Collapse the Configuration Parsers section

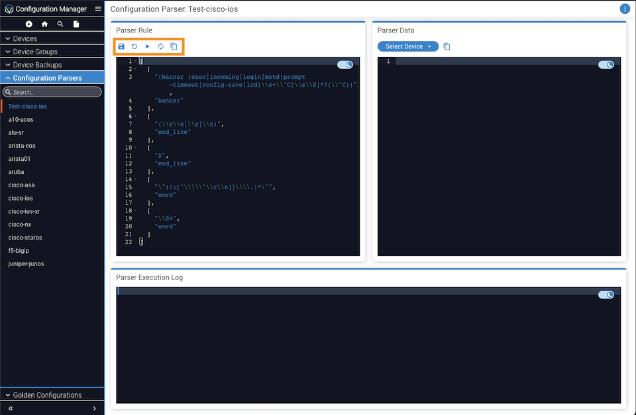52,78
